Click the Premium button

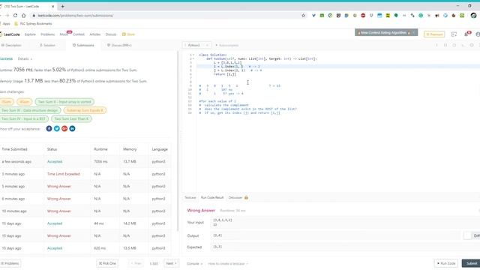[x=434, y=34]
